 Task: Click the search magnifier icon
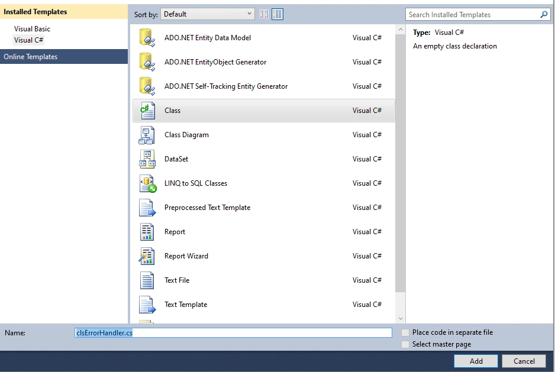point(544,15)
